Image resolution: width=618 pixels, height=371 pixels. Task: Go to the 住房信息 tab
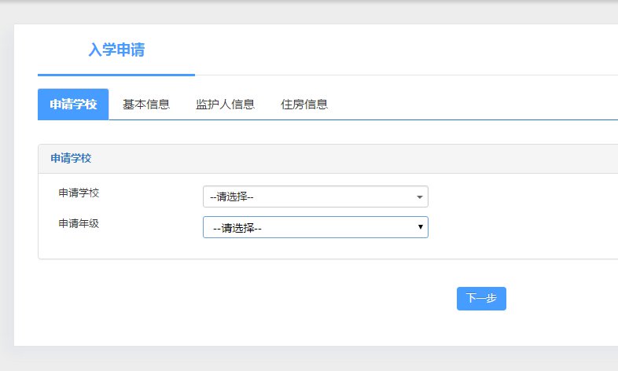tap(304, 105)
